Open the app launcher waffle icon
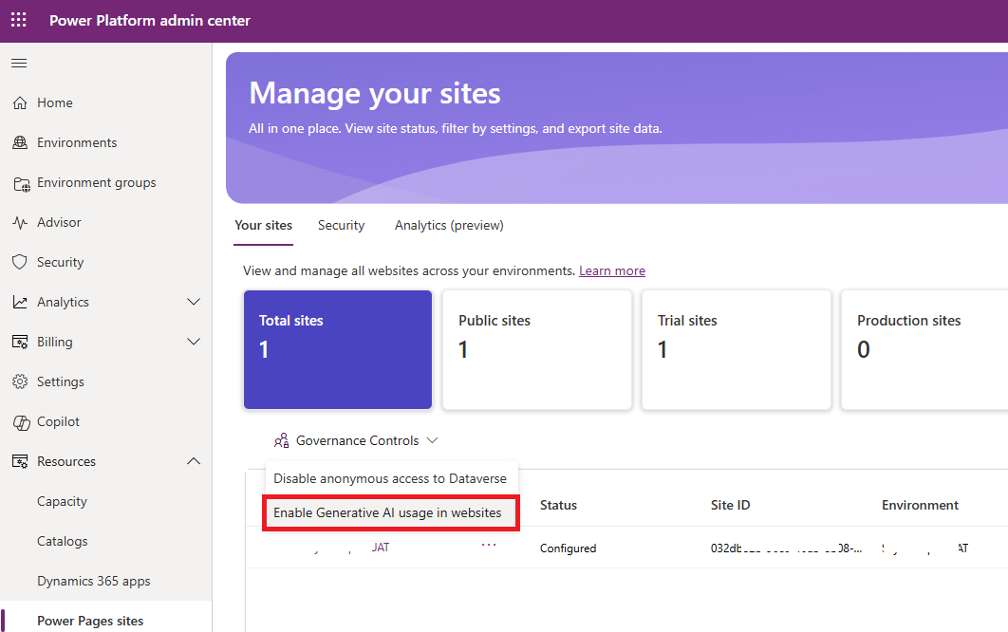 tap(19, 20)
